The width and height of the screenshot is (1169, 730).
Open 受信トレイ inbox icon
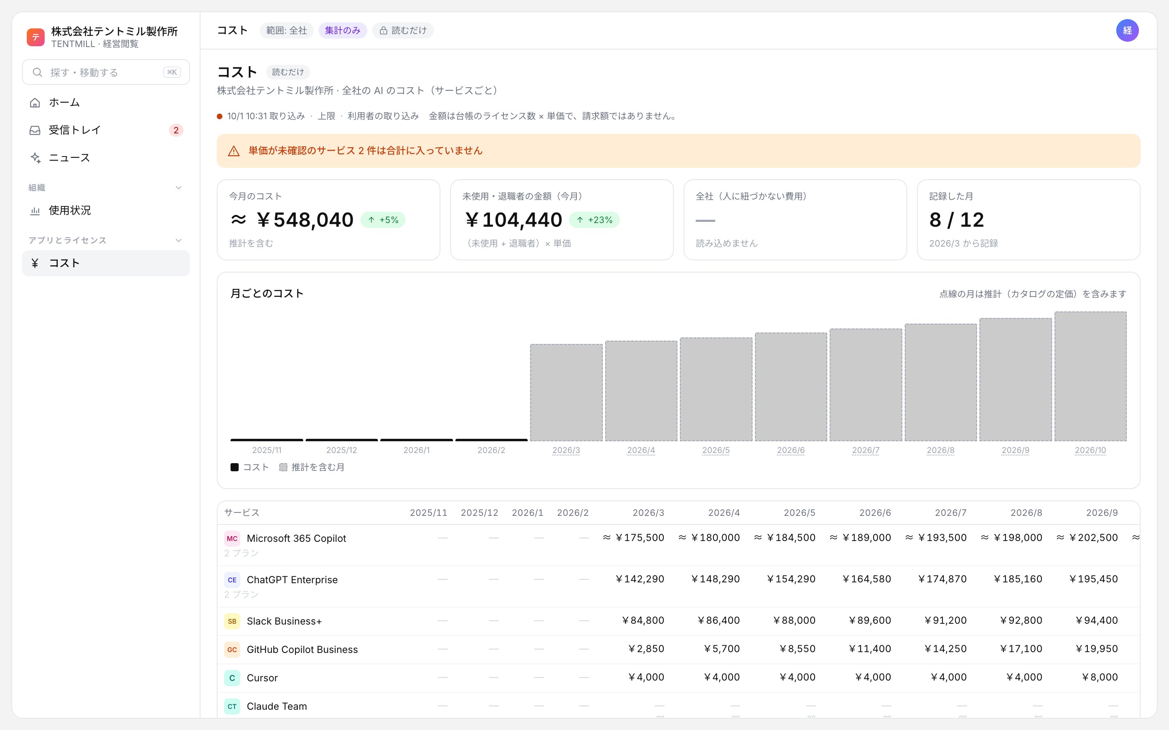click(x=35, y=130)
